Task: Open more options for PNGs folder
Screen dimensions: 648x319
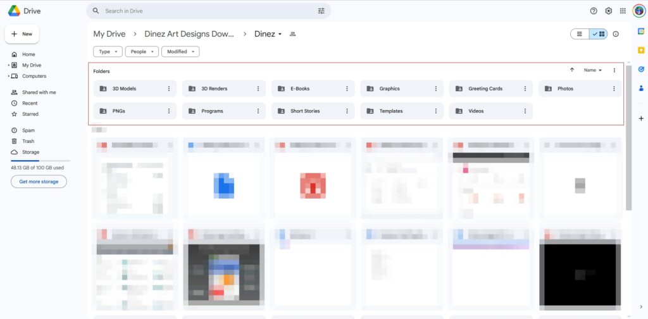Action: coord(168,111)
